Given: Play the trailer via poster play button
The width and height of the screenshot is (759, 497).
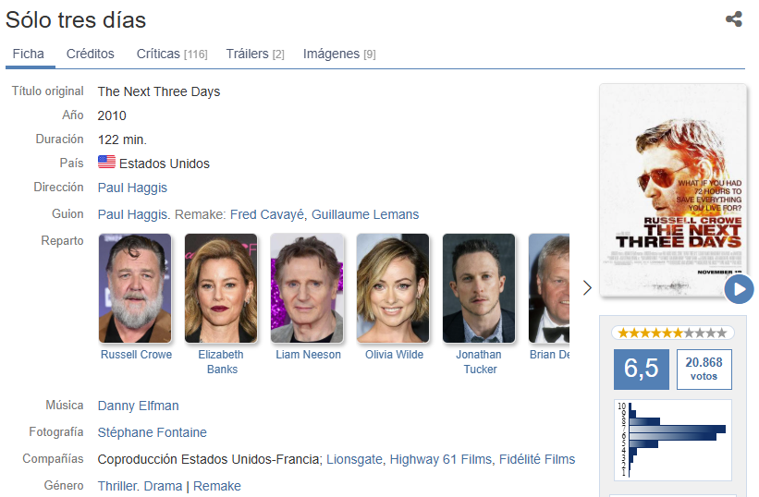Looking at the screenshot, I should pyautogui.click(x=739, y=289).
